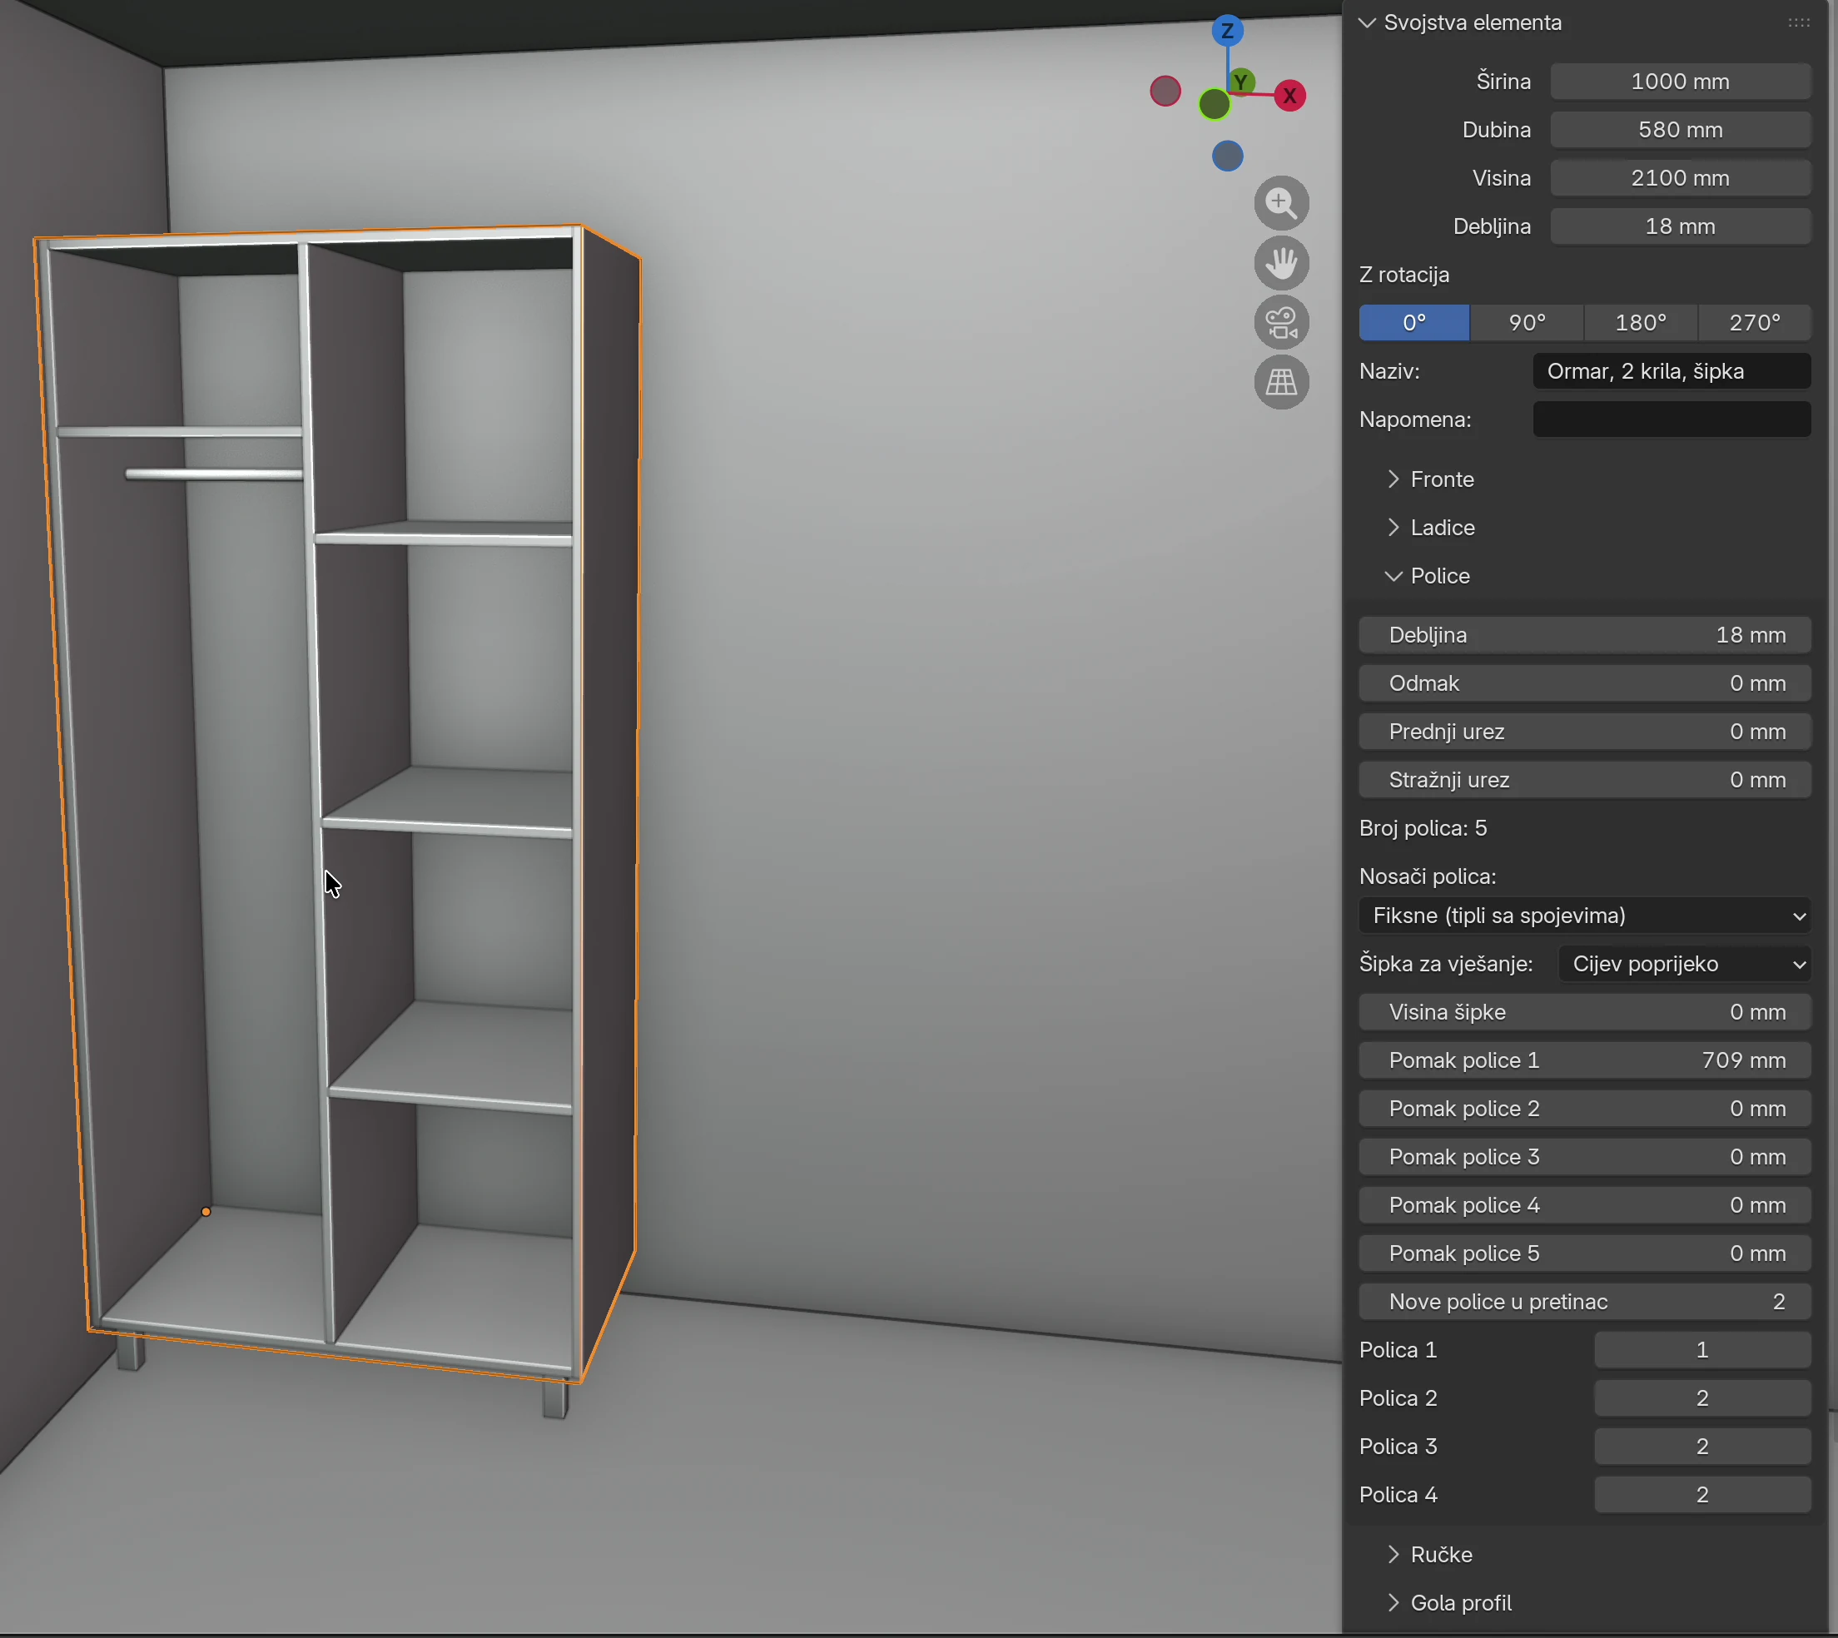This screenshot has height=1638, width=1838.
Task: Click the empty Napomena field
Action: coord(1672,419)
